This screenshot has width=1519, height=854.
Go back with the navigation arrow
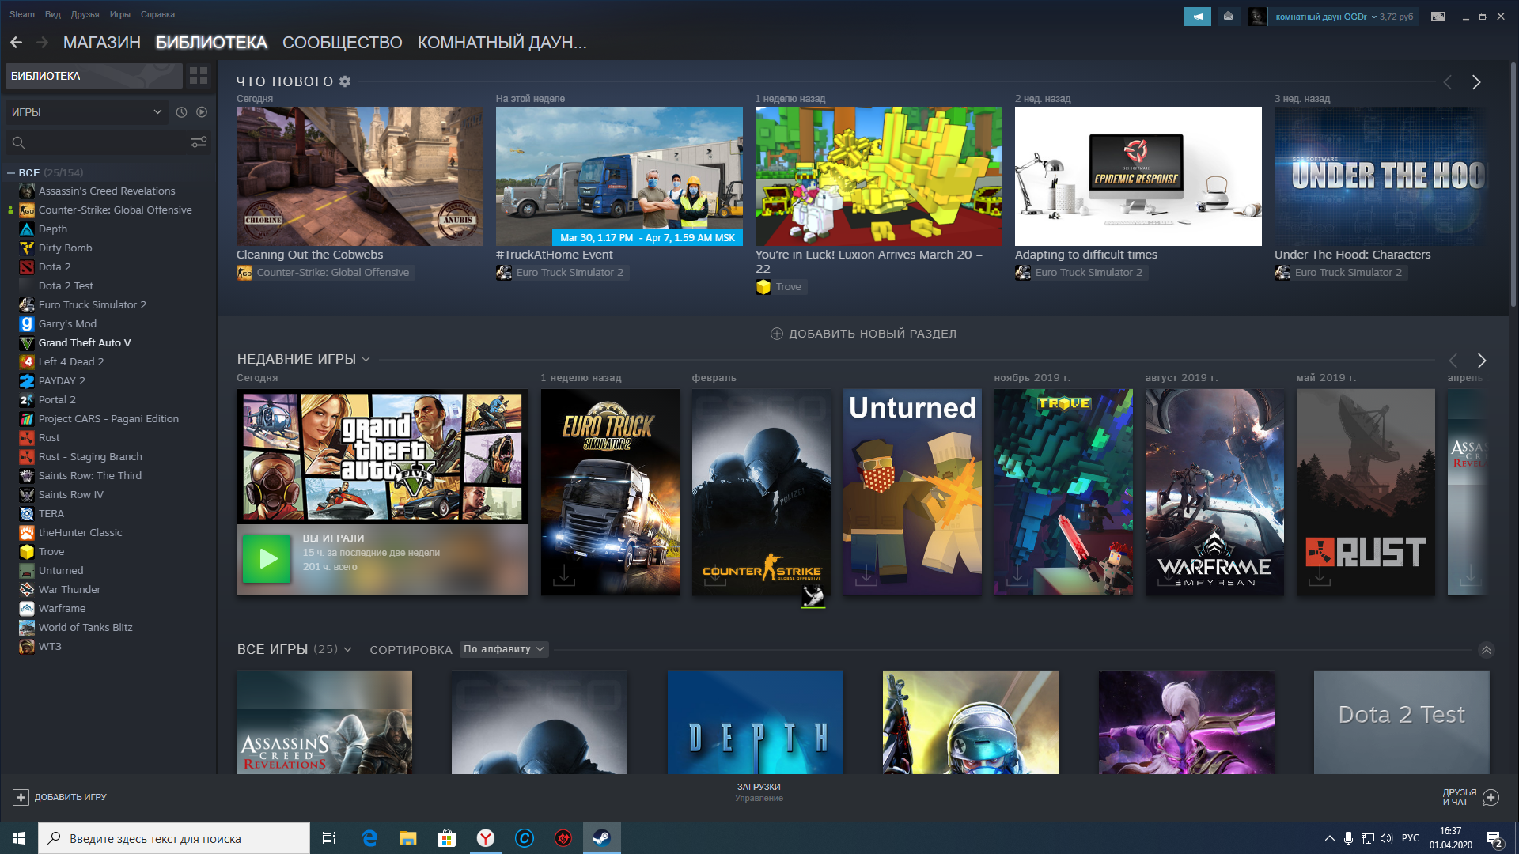click(16, 43)
